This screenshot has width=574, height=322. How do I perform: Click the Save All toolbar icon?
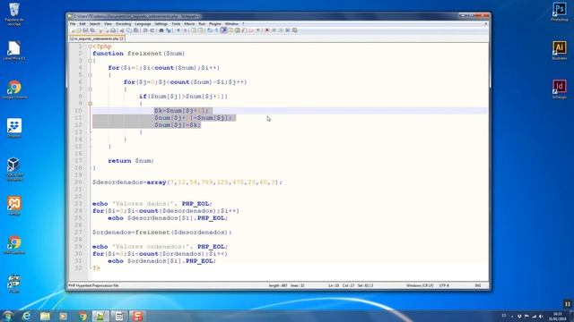[x=91, y=30]
